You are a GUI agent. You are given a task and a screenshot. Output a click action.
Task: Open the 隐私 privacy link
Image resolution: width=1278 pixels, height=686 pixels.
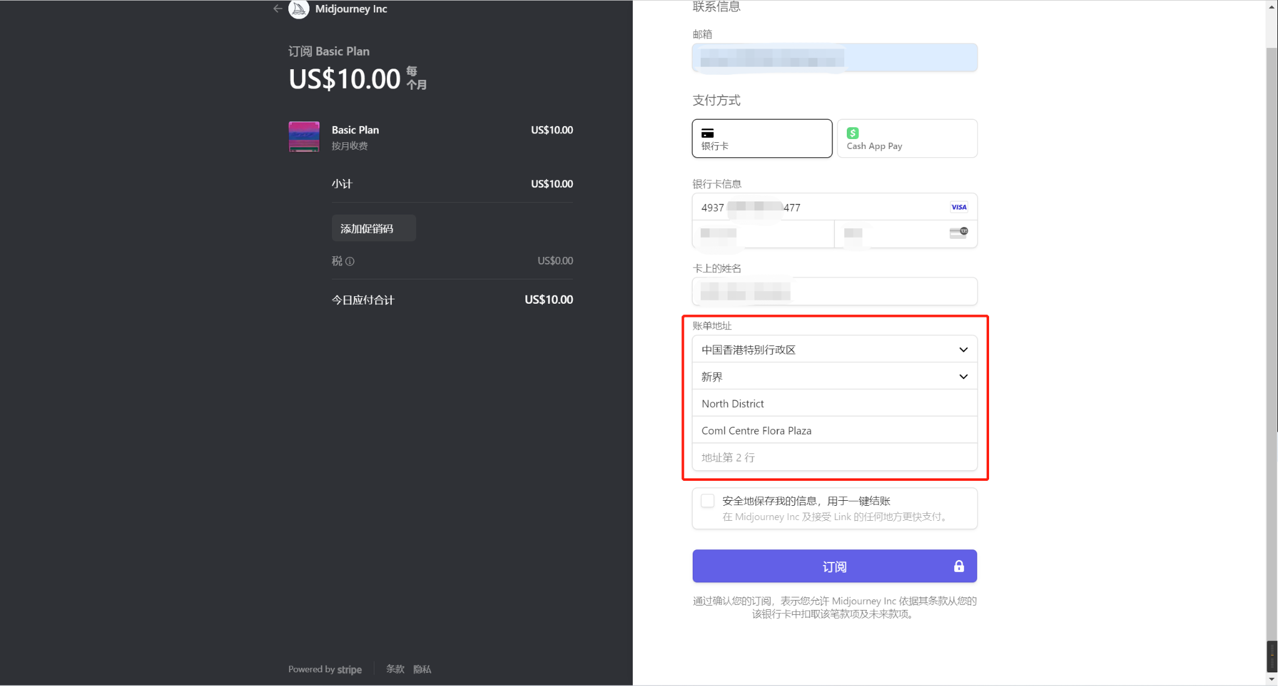422,669
